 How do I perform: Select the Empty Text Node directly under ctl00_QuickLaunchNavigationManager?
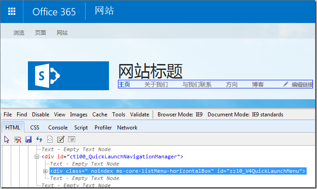(x=85, y=164)
